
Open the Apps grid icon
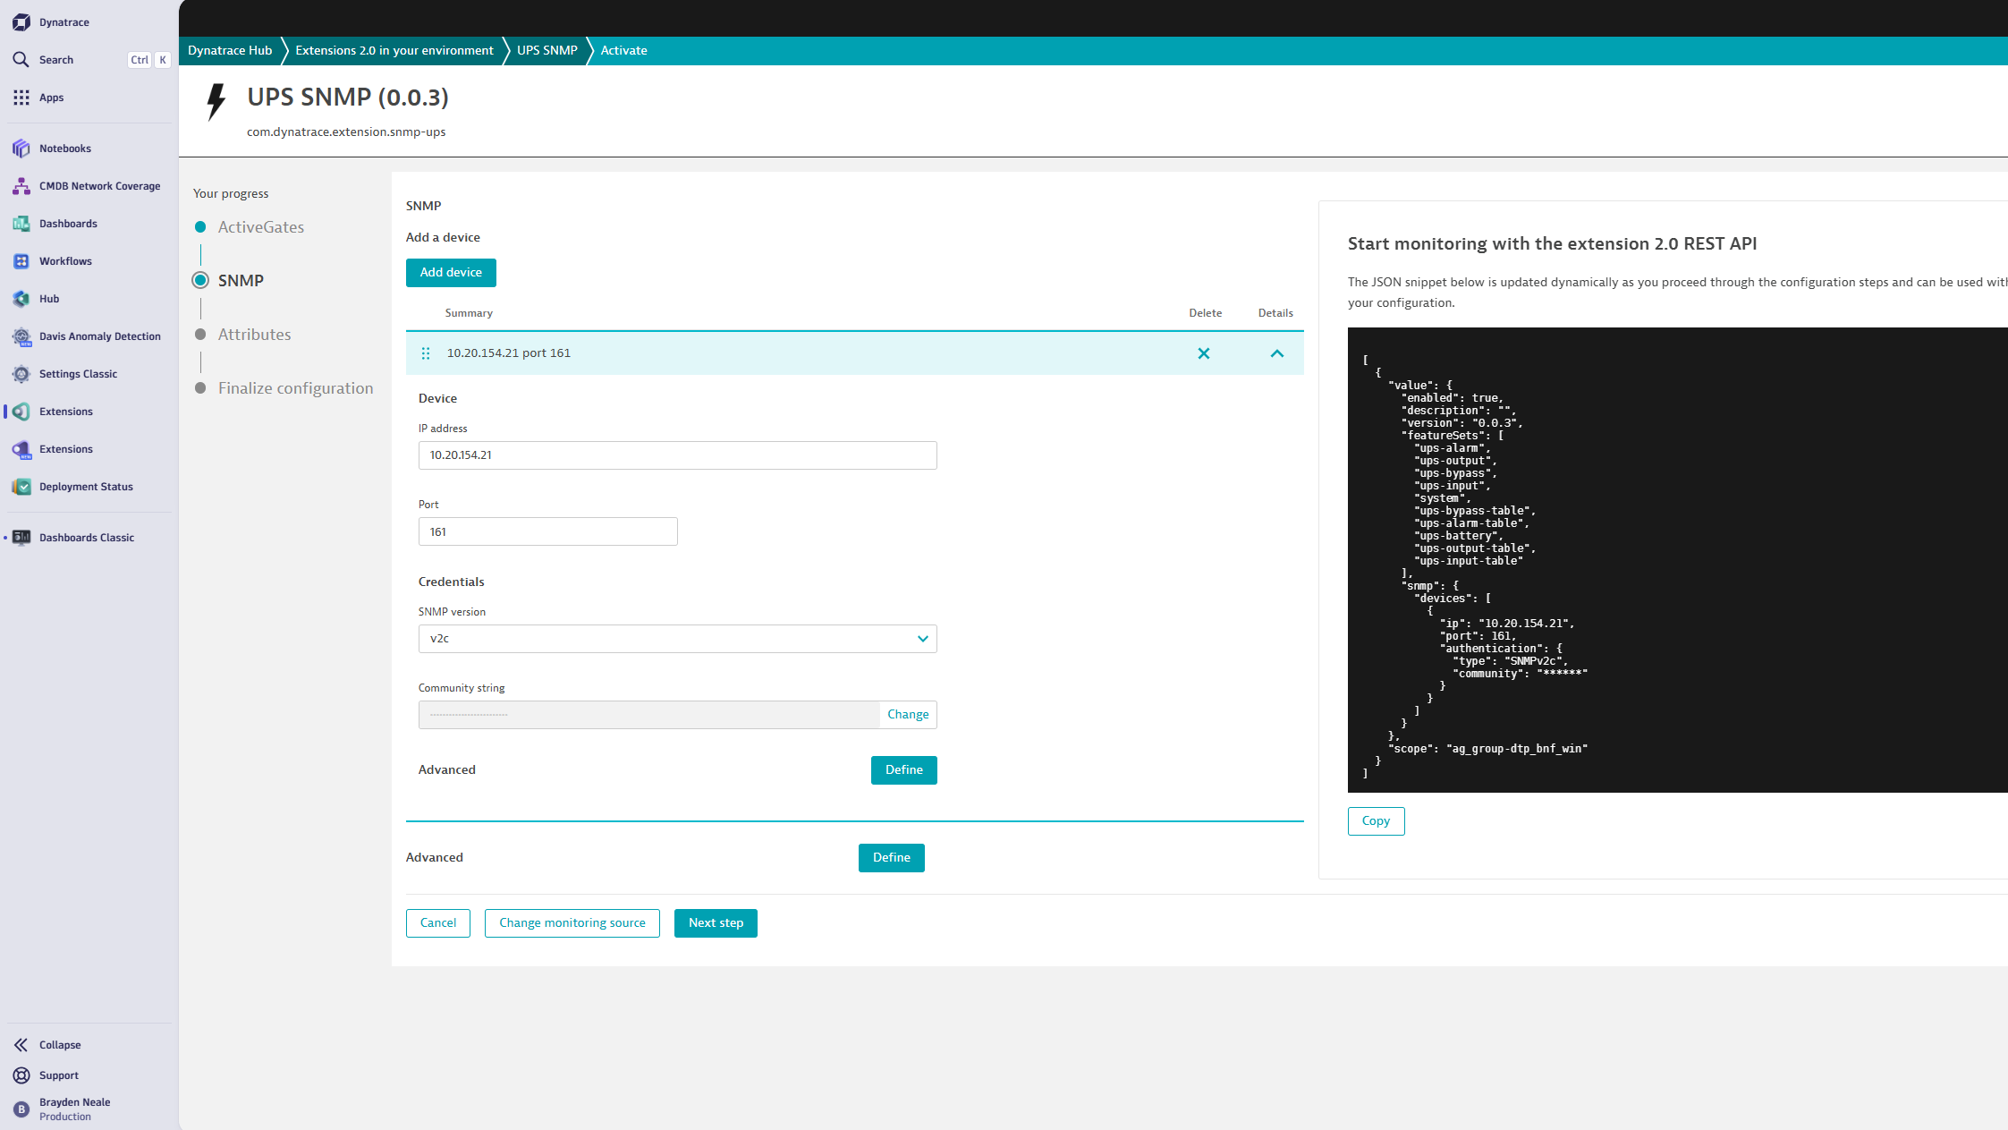pyautogui.click(x=21, y=98)
